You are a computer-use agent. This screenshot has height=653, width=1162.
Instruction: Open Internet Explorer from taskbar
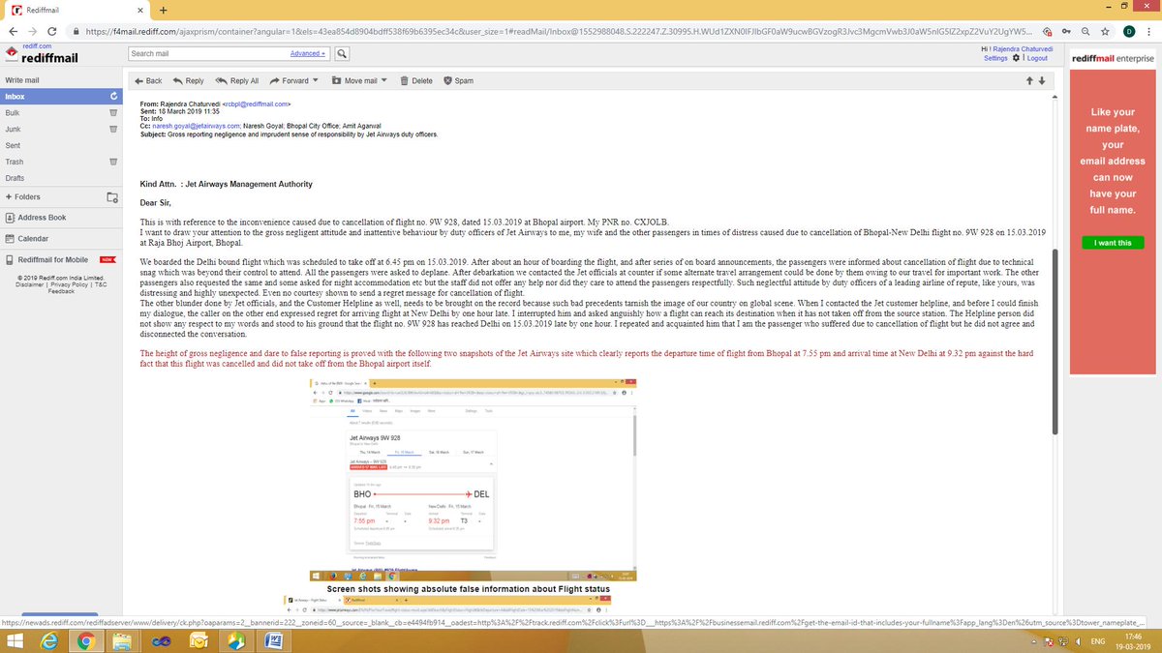click(x=49, y=640)
